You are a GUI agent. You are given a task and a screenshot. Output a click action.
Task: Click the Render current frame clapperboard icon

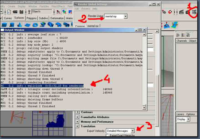181,12
